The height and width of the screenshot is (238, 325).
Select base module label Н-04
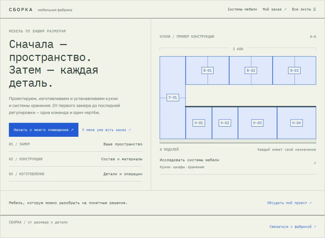pos(297,123)
